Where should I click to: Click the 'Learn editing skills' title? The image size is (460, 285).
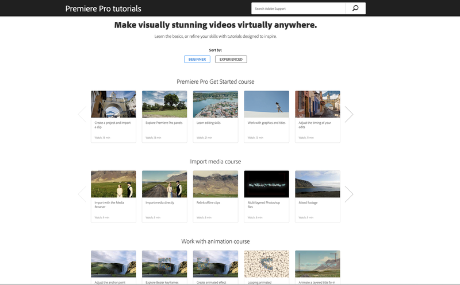coord(209,123)
